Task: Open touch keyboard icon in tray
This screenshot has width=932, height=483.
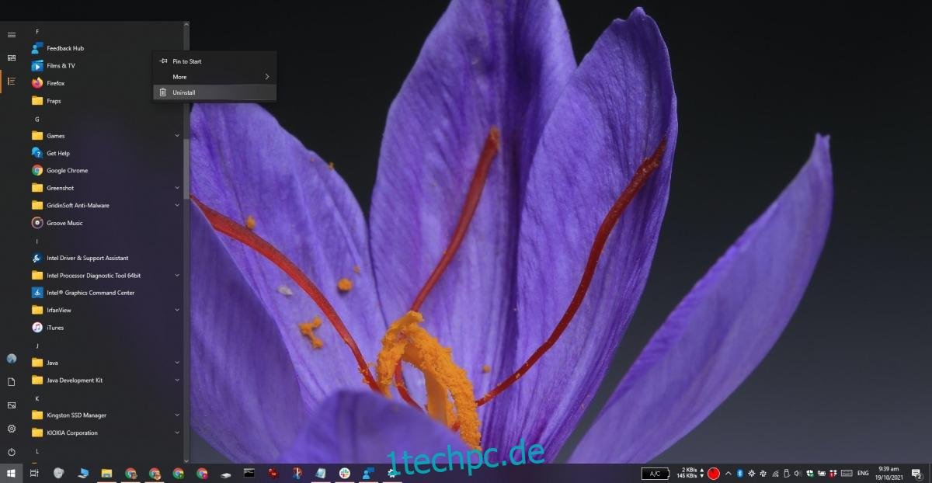Action: [847, 473]
